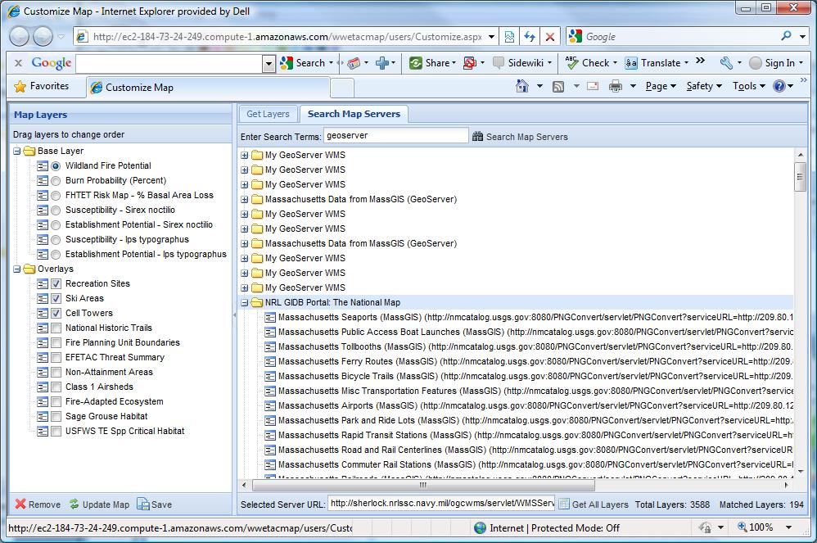The height and width of the screenshot is (543, 817).
Task: Click the Refresh page icon
Action: (530, 37)
